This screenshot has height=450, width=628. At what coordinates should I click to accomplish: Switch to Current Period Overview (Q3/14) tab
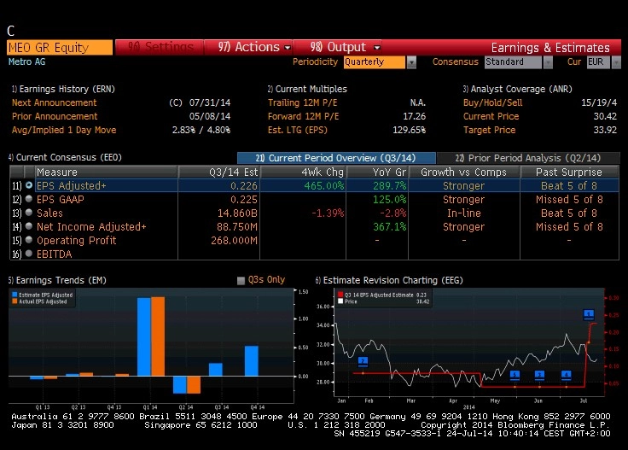[x=336, y=158]
